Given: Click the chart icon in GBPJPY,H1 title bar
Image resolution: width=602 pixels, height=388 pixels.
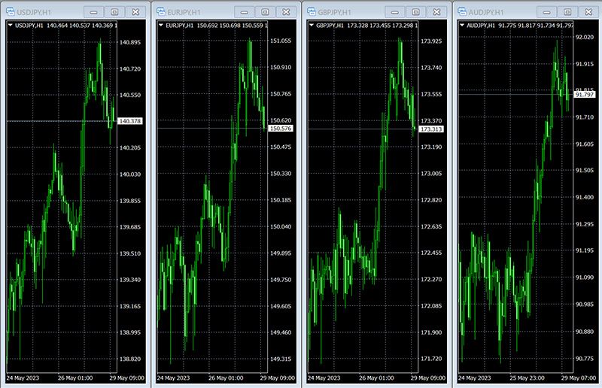Looking at the screenshot, I should tap(312, 12).
